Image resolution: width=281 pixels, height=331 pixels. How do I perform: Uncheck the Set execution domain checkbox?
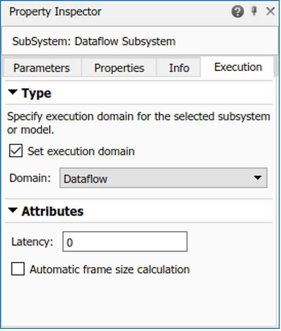point(16,151)
